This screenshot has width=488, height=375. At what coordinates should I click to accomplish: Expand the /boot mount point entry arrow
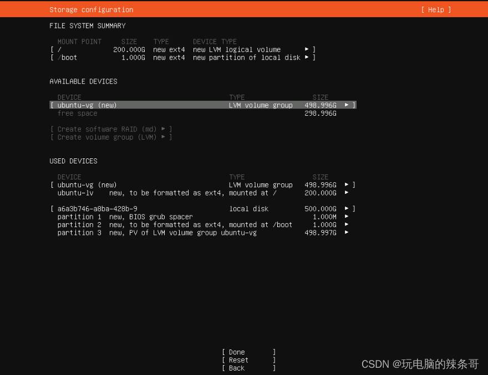point(307,58)
